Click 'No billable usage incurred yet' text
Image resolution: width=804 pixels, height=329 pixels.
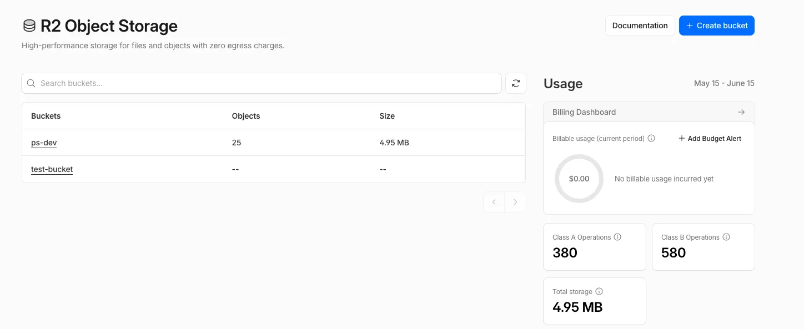tap(664, 179)
